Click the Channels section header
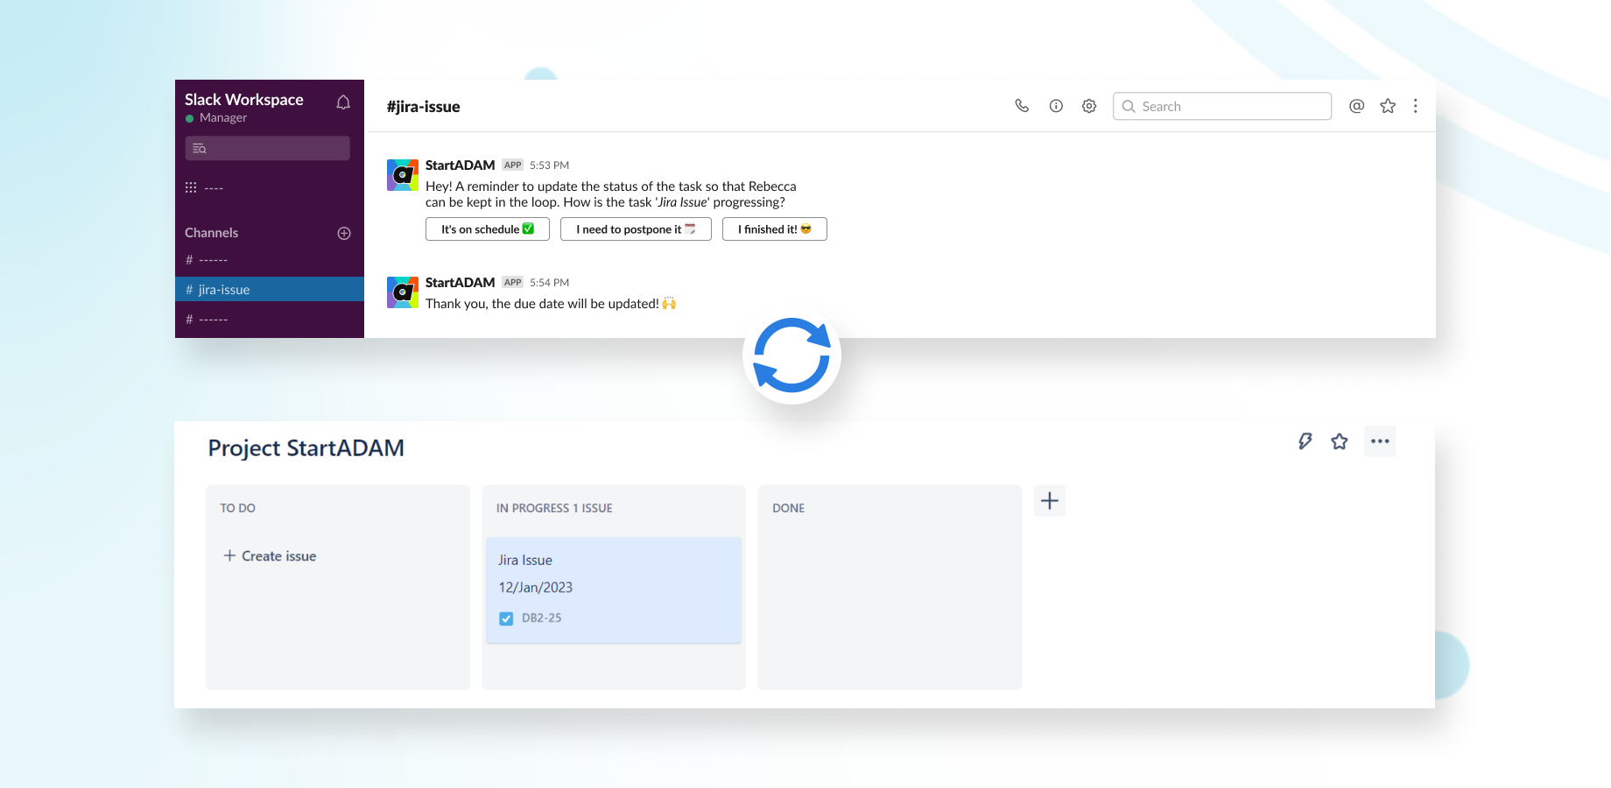 212,233
